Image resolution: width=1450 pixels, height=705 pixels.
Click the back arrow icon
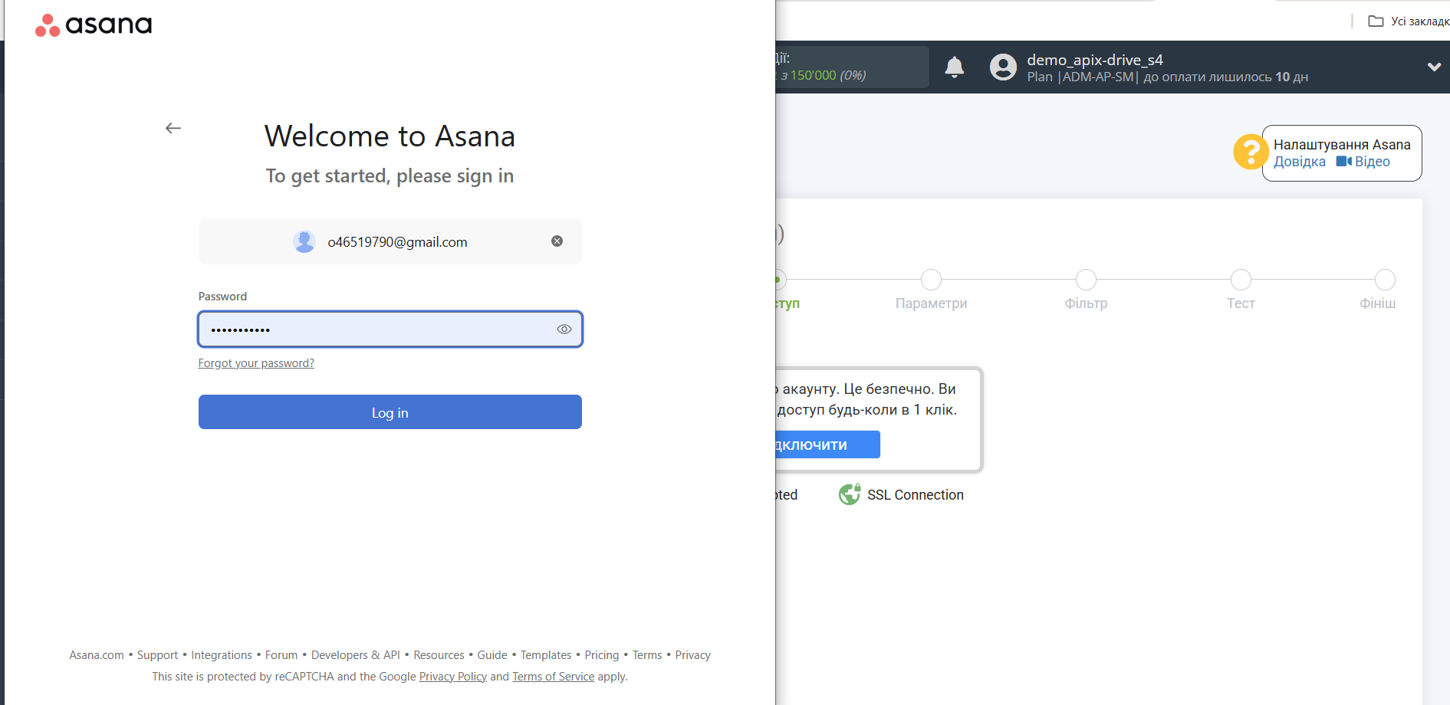173,128
